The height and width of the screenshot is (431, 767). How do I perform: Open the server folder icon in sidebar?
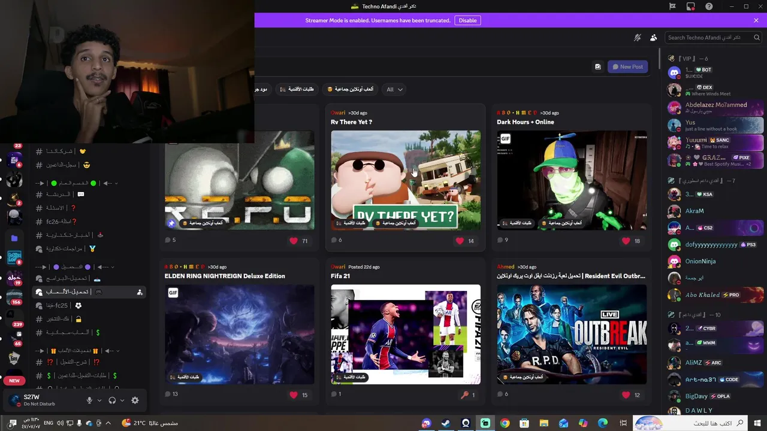(14, 238)
